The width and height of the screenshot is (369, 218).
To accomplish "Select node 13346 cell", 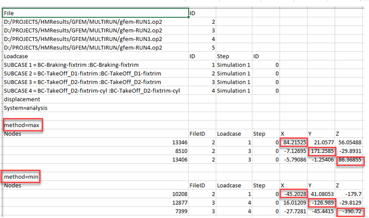I will [x=95, y=142].
